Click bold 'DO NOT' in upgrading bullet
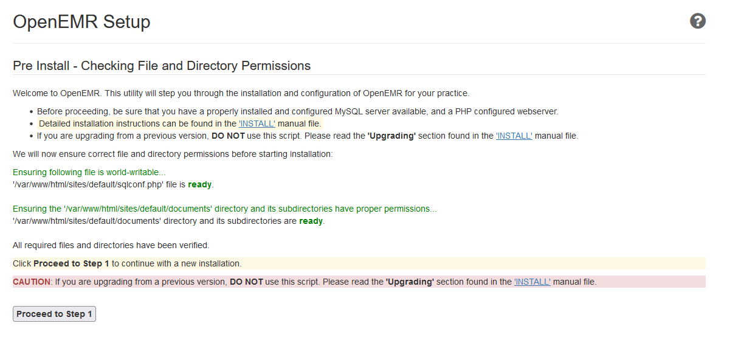The image size is (730, 337). (228, 136)
